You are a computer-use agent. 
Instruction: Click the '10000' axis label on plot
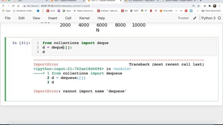(139, 25)
